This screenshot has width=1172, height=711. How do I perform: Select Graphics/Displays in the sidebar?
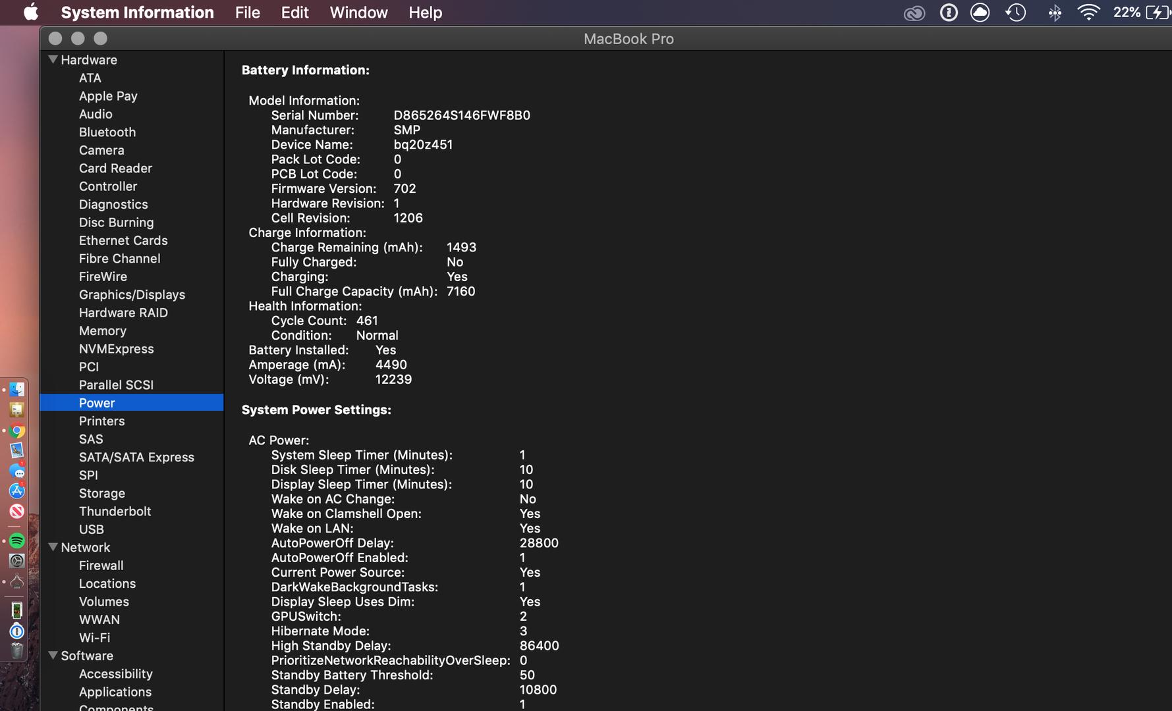pyautogui.click(x=132, y=295)
